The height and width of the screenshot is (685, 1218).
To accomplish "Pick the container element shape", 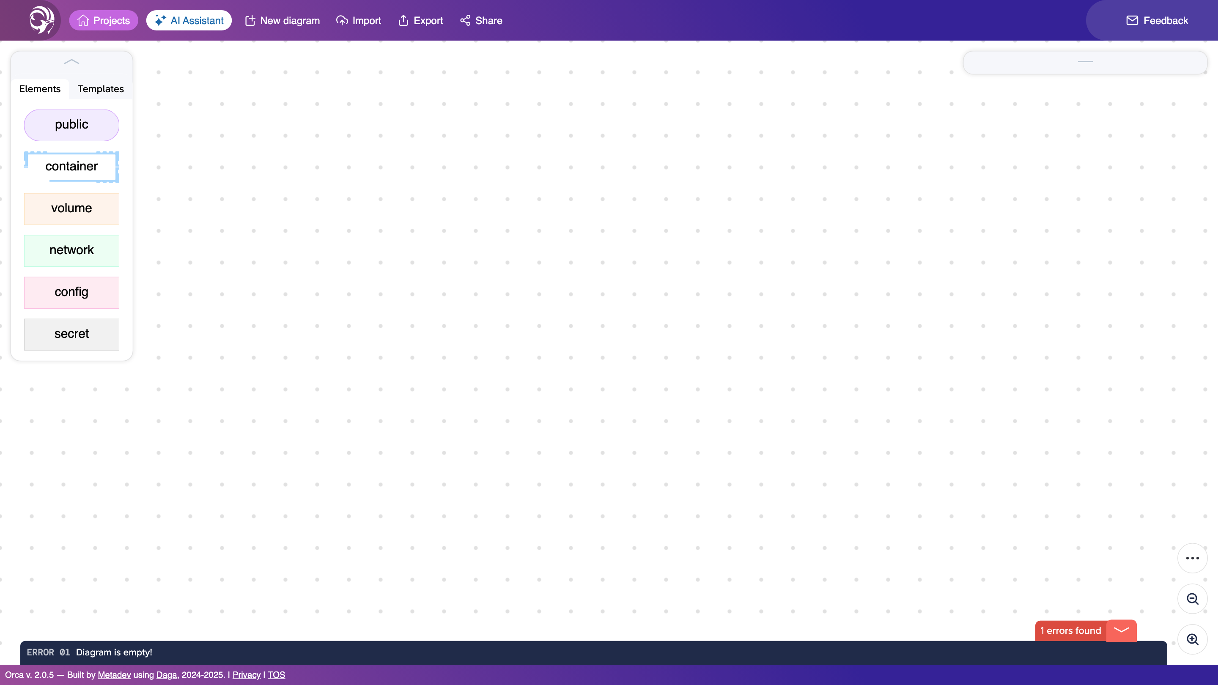I will (71, 167).
